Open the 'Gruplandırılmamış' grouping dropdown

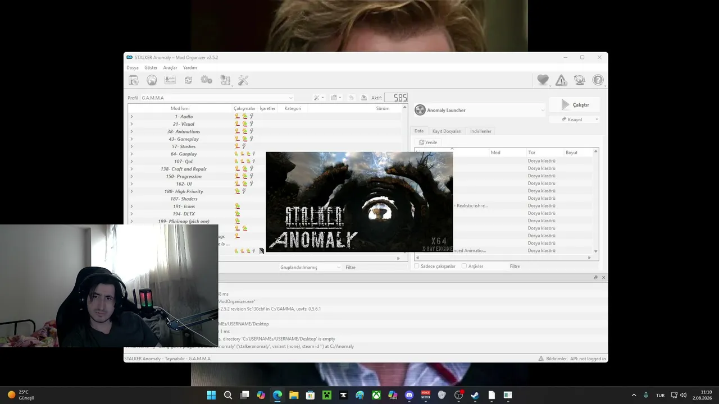click(x=310, y=267)
